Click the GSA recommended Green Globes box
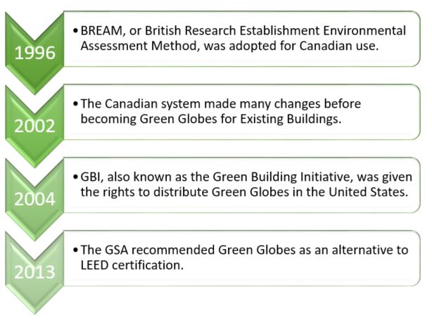The height and width of the screenshot is (320, 432). [242, 259]
